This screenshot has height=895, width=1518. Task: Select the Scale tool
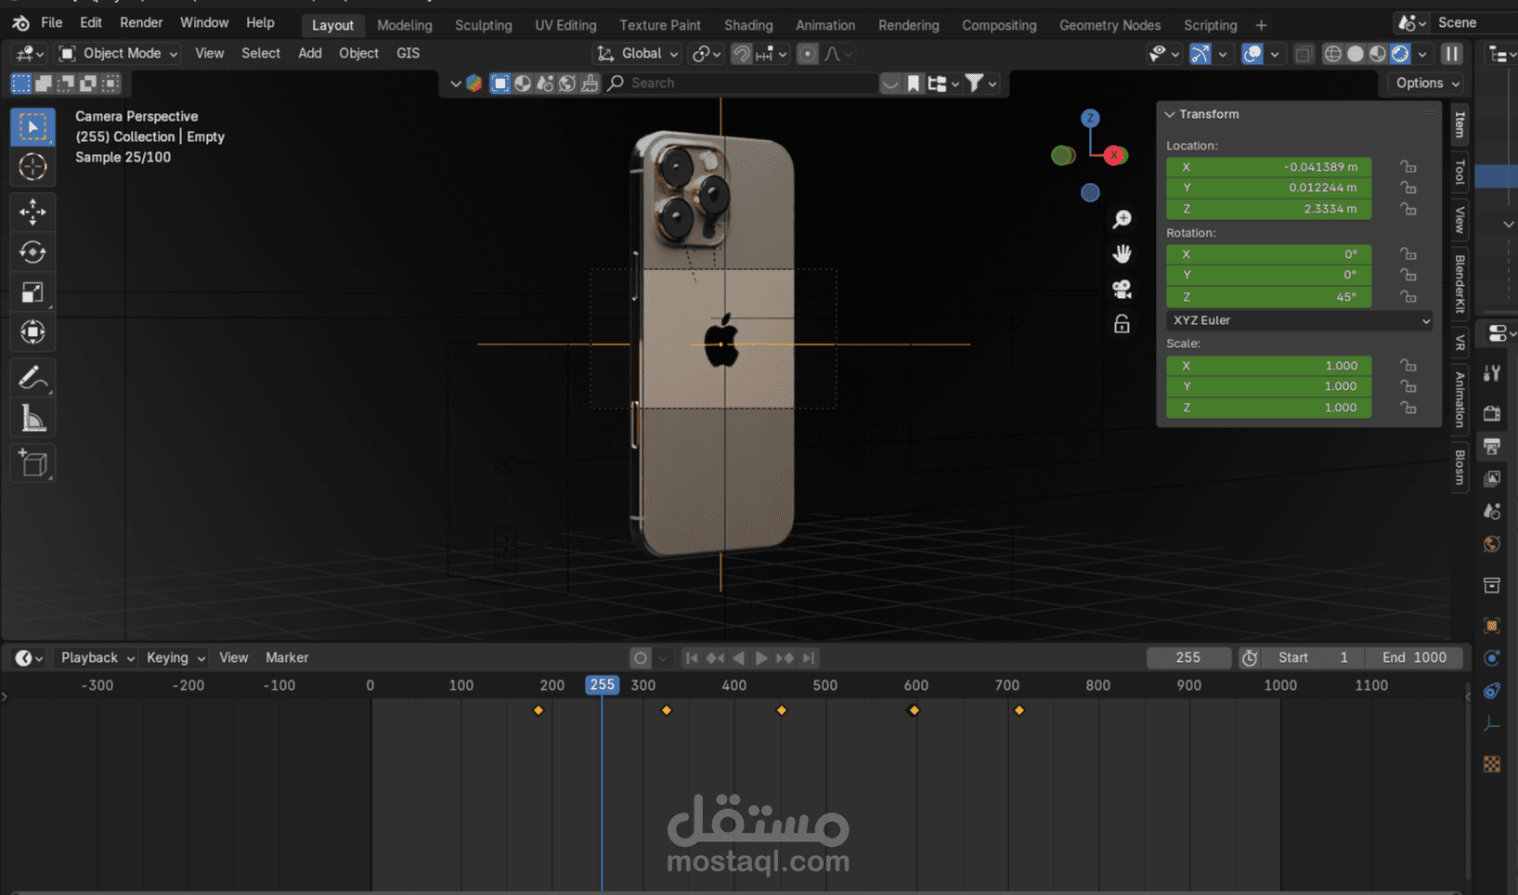32,292
